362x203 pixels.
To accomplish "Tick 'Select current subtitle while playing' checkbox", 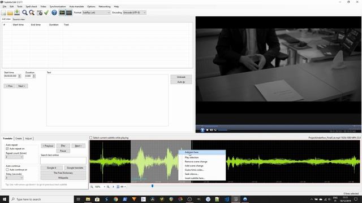I will 91,138.
